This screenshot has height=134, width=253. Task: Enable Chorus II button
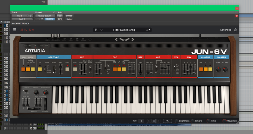click(210, 69)
